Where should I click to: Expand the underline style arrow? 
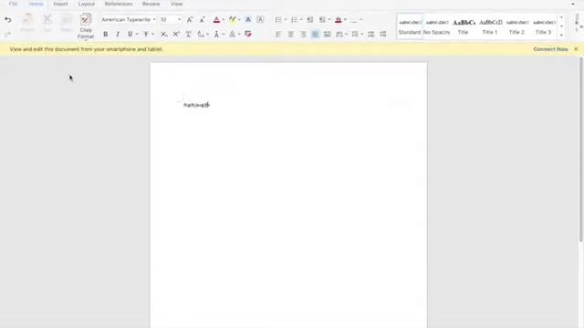[137, 35]
